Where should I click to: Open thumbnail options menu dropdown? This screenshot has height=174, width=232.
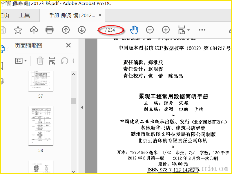tap(21, 61)
